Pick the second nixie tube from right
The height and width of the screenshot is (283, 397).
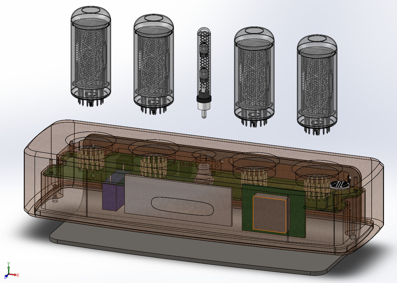[254, 74]
